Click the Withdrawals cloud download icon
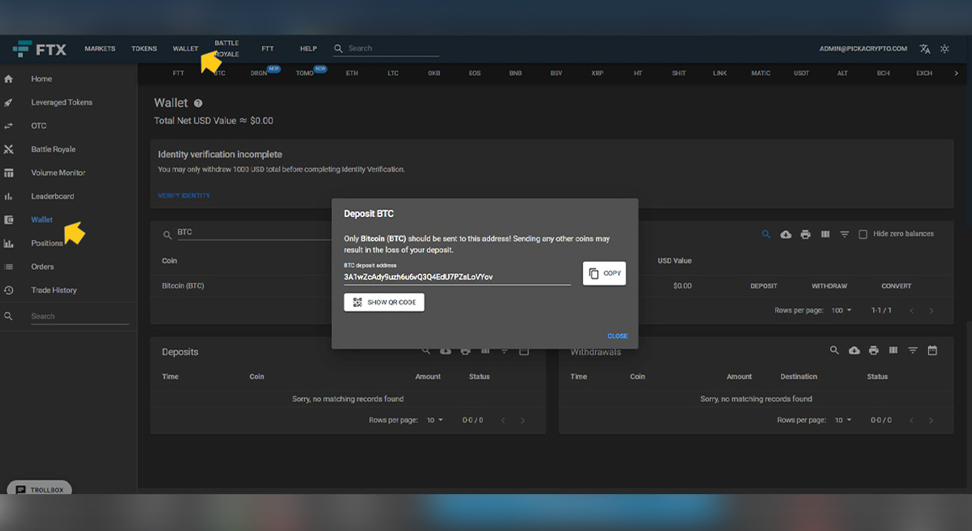Screen dimensions: 972x531 854,351
